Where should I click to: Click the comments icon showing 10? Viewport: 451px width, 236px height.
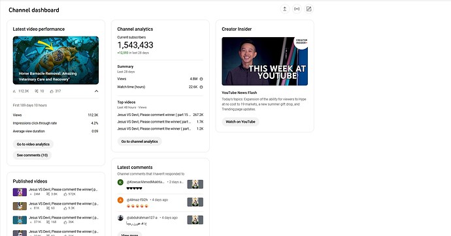point(37,91)
